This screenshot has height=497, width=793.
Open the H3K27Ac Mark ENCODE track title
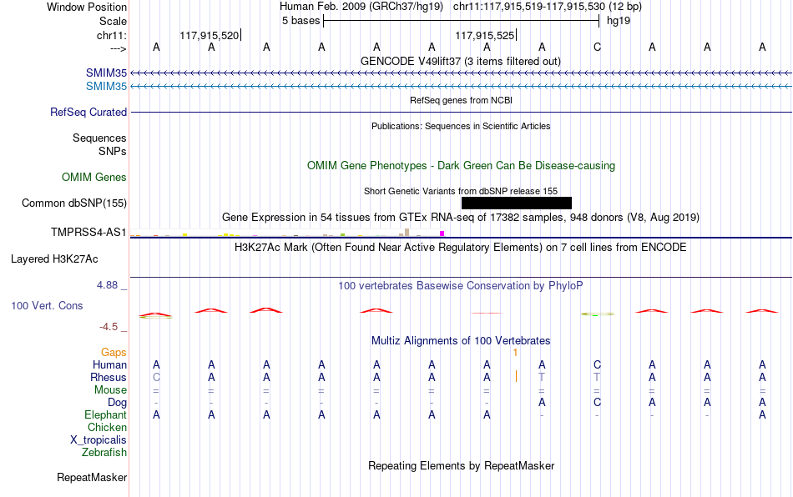pos(461,247)
